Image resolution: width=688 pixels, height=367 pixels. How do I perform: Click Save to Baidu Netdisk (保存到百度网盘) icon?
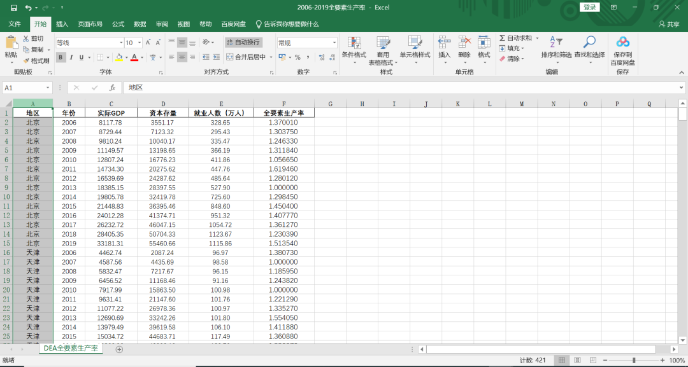(x=622, y=42)
